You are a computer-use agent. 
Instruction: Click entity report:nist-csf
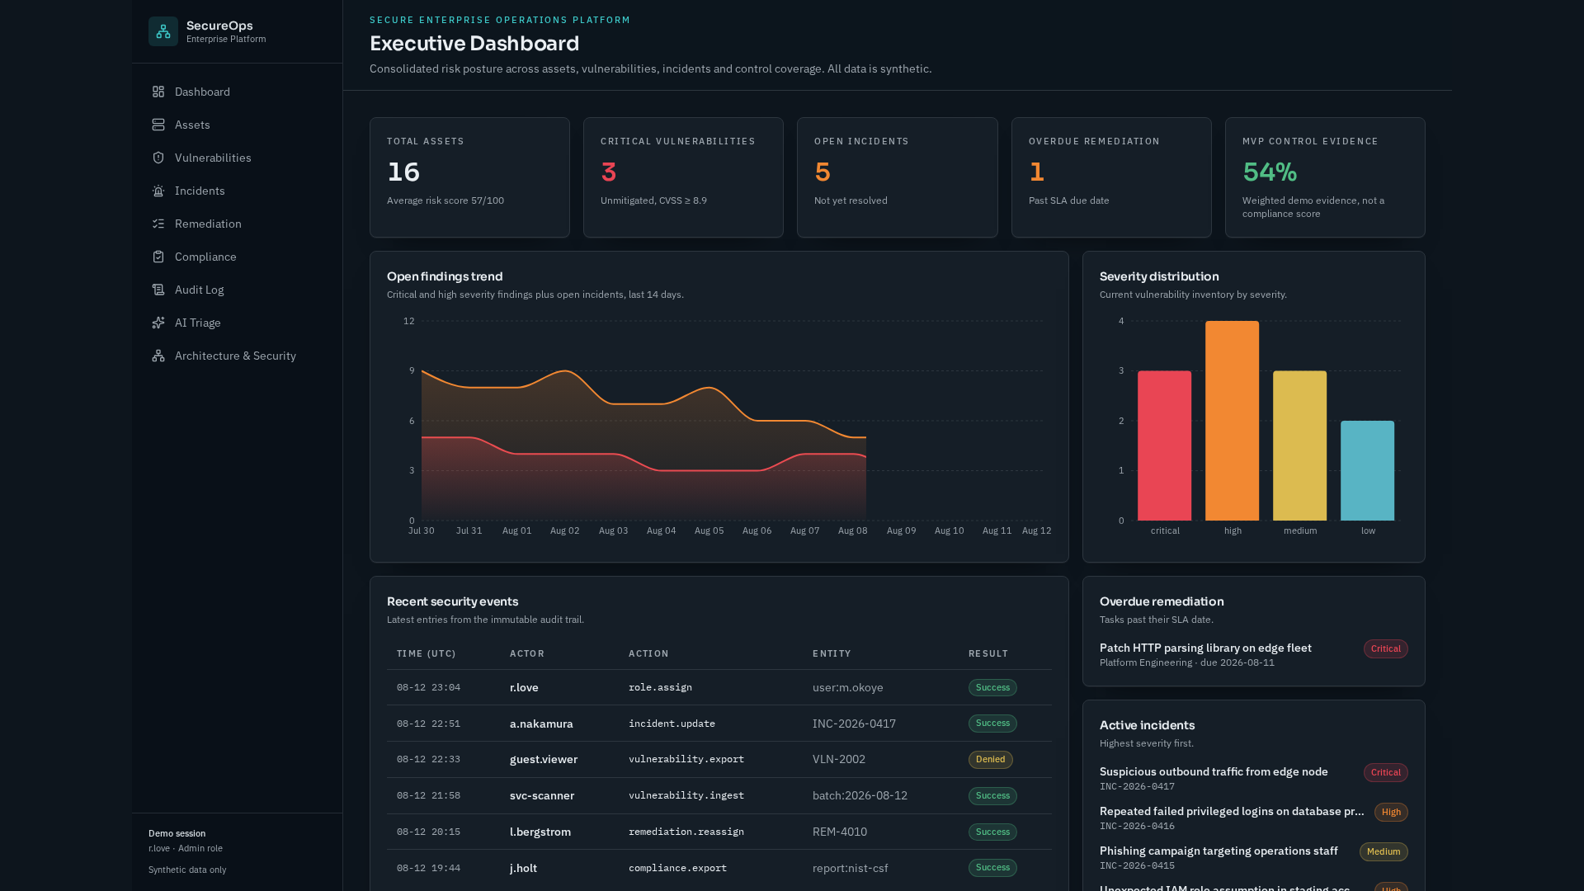(851, 868)
